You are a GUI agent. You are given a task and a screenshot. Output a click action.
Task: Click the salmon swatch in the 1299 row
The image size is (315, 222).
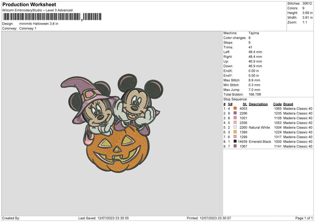pos(235,137)
